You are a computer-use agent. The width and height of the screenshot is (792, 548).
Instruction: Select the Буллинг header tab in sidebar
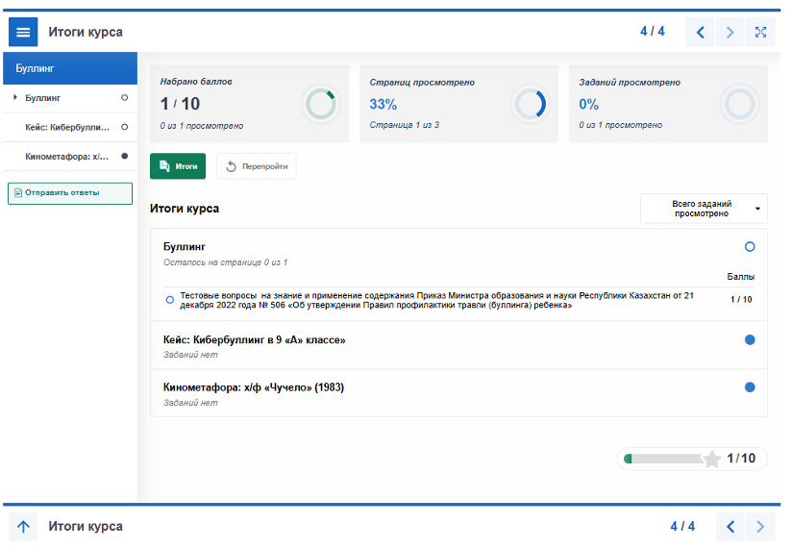point(69,69)
